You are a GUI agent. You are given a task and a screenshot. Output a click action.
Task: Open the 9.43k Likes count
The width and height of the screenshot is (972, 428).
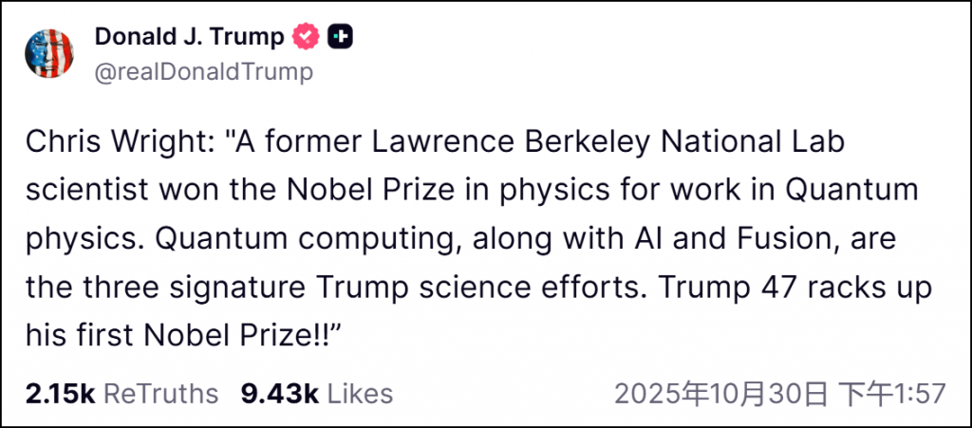click(x=280, y=394)
